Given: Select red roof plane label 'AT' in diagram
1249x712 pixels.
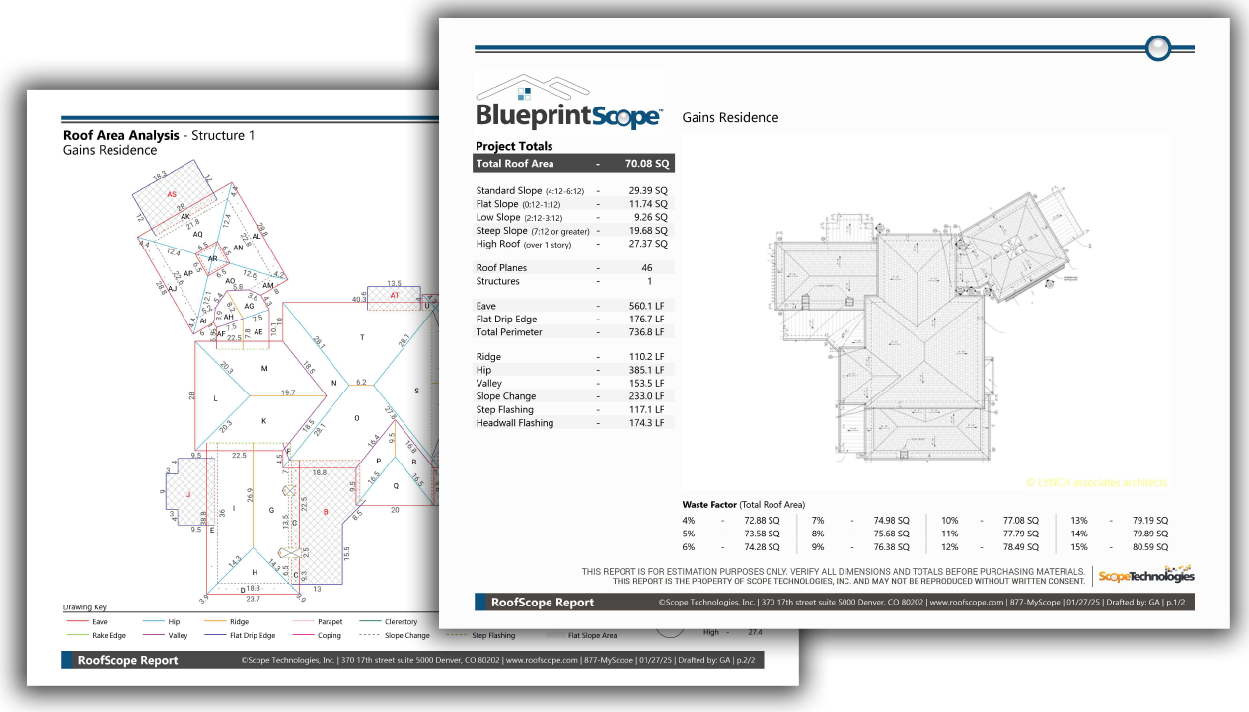Looking at the screenshot, I should 395,295.
